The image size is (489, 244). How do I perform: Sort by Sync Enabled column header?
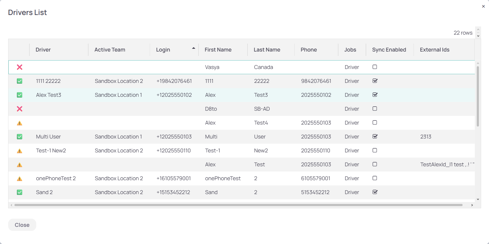point(389,50)
